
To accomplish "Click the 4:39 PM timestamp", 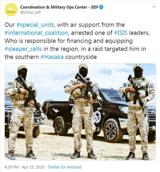I will [11, 167].
